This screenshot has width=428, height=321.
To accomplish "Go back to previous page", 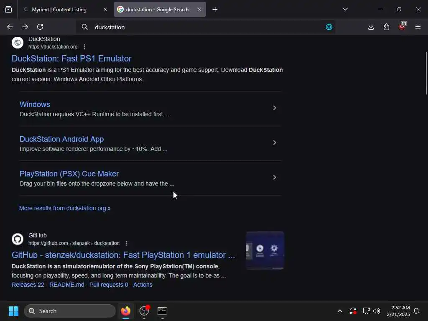I will [10, 27].
